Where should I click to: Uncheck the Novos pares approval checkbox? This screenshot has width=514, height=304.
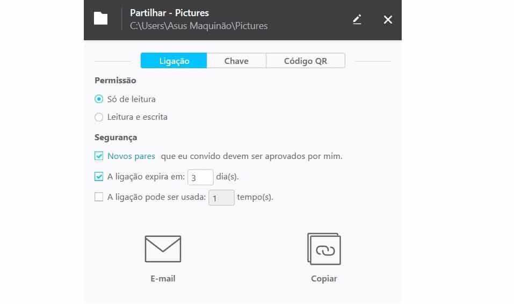(99, 156)
